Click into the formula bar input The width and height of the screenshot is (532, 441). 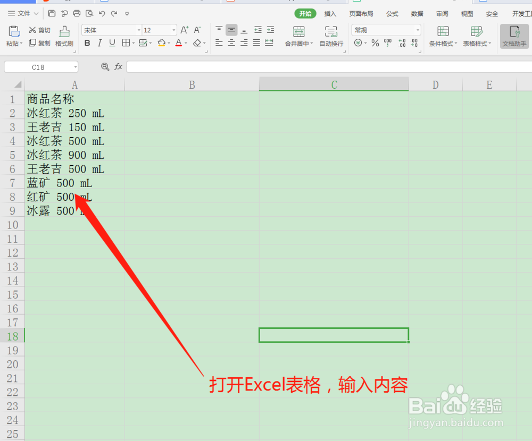pos(329,67)
